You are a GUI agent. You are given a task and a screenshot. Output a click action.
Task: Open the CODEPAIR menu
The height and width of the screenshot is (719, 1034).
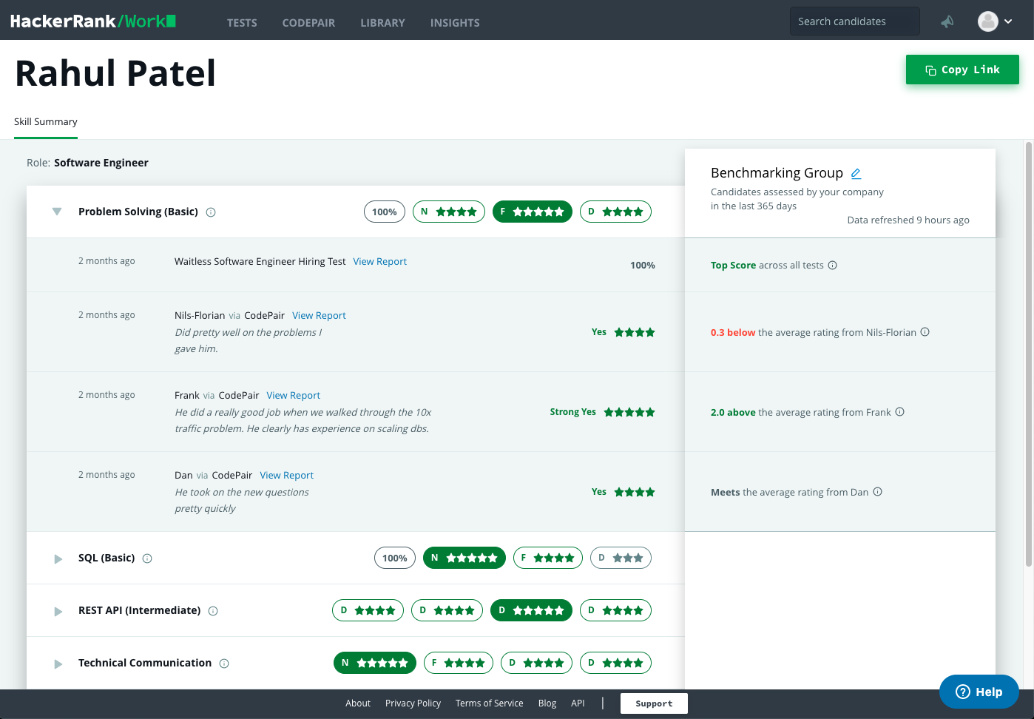(x=308, y=23)
